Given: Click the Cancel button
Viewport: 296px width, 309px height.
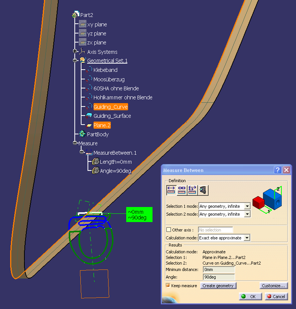Looking at the screenshot, I should click(x=276, y=296).
